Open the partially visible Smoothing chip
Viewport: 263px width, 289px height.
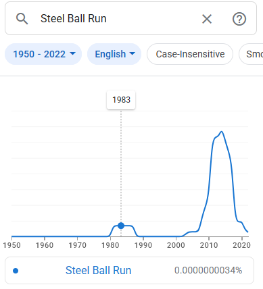[x=251, y=54]
